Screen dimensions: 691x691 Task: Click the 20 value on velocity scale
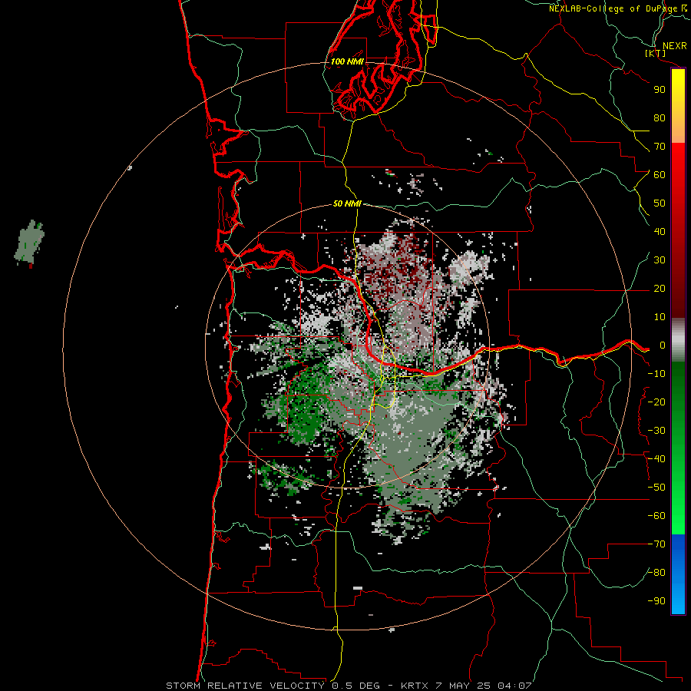(x=660, y=289)
